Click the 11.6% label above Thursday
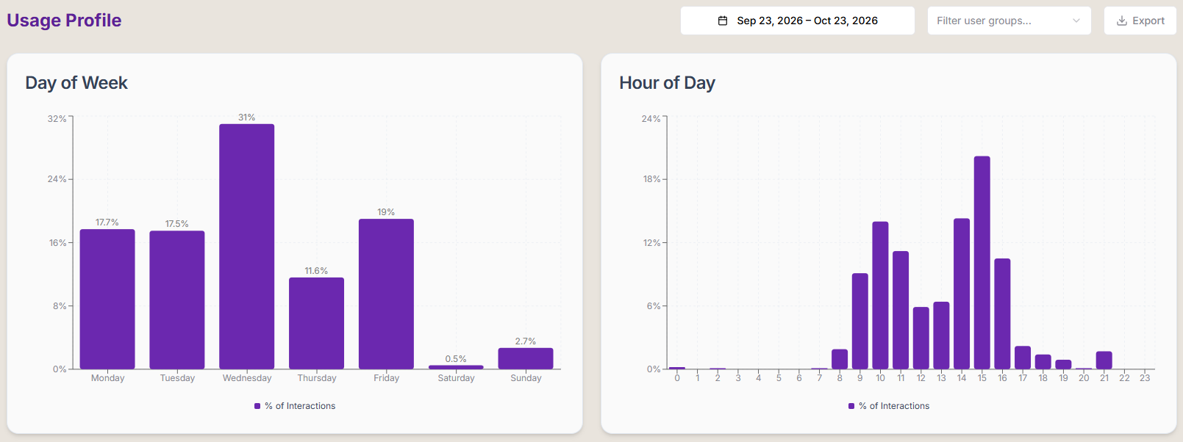 coord(316,271)
